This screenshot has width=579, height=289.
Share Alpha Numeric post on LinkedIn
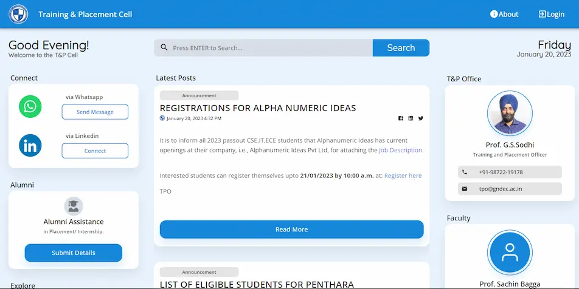[411, 118]
